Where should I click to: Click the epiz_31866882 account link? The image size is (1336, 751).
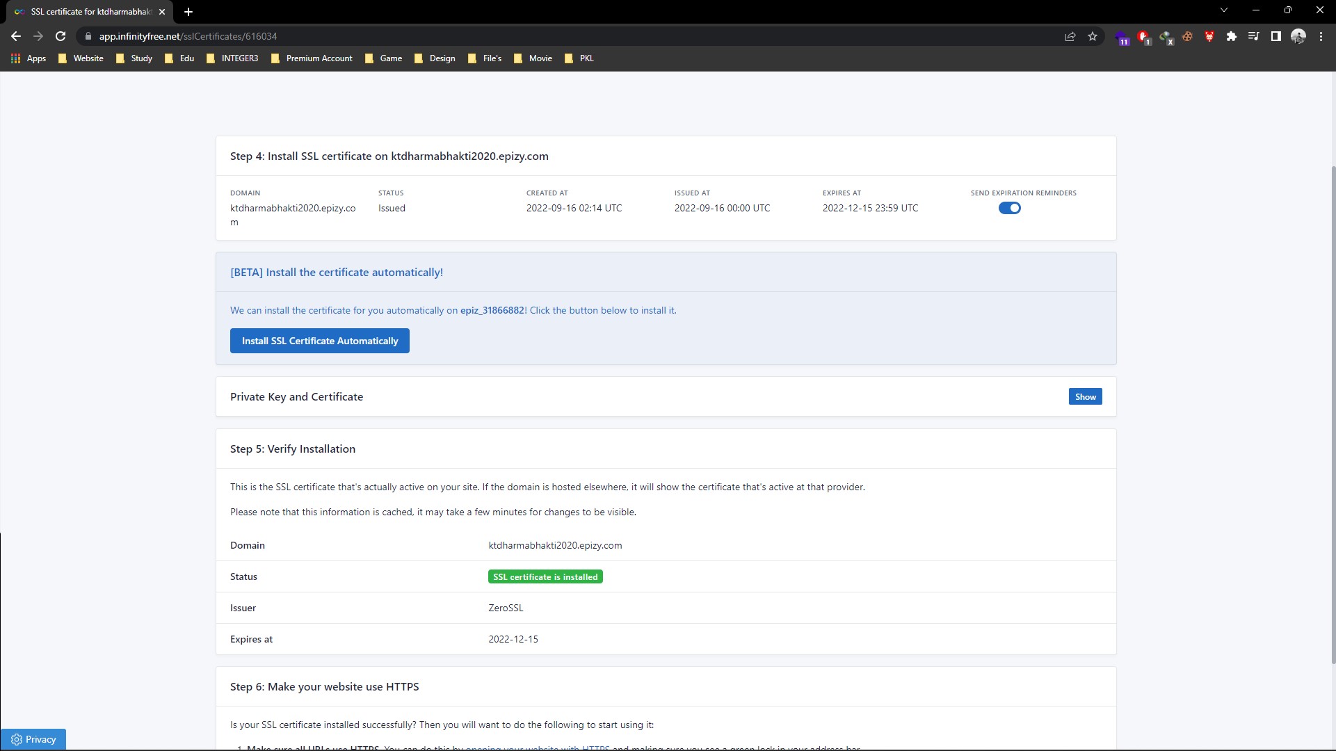(x=492, y=310)
